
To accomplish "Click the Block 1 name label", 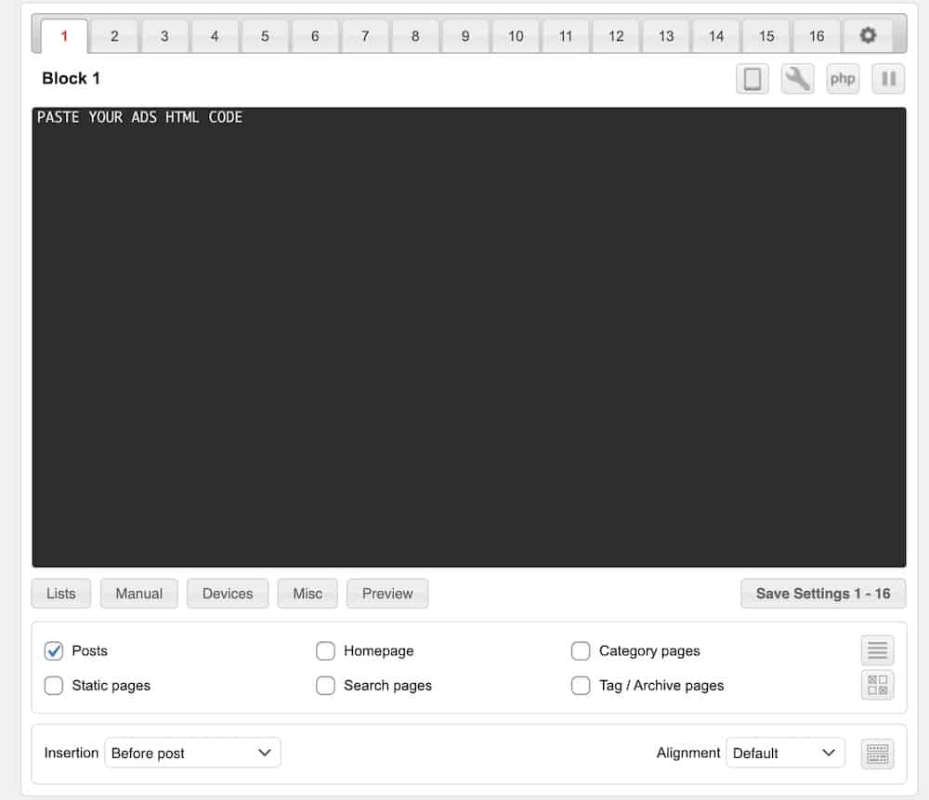I will click(x=72, y=78).
